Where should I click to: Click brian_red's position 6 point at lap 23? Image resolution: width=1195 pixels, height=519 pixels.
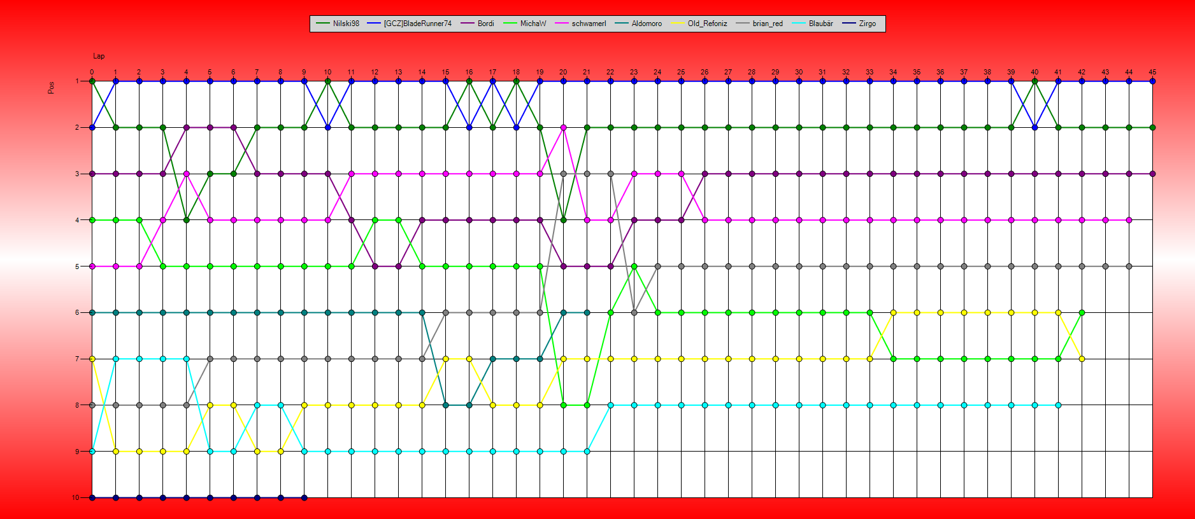tap(634, 312)
